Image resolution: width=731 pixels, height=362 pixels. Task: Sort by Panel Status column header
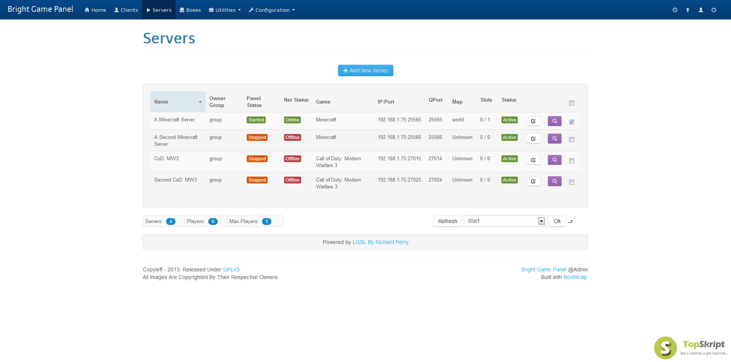coord(262,102)
